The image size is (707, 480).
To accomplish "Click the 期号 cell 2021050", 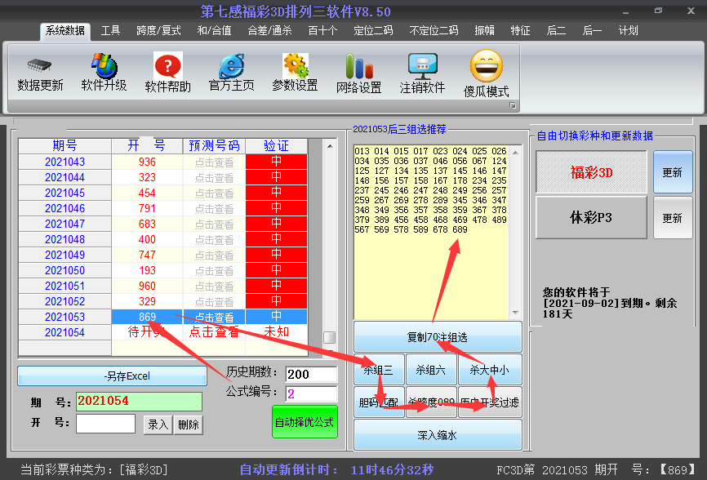I will [65, 270].
